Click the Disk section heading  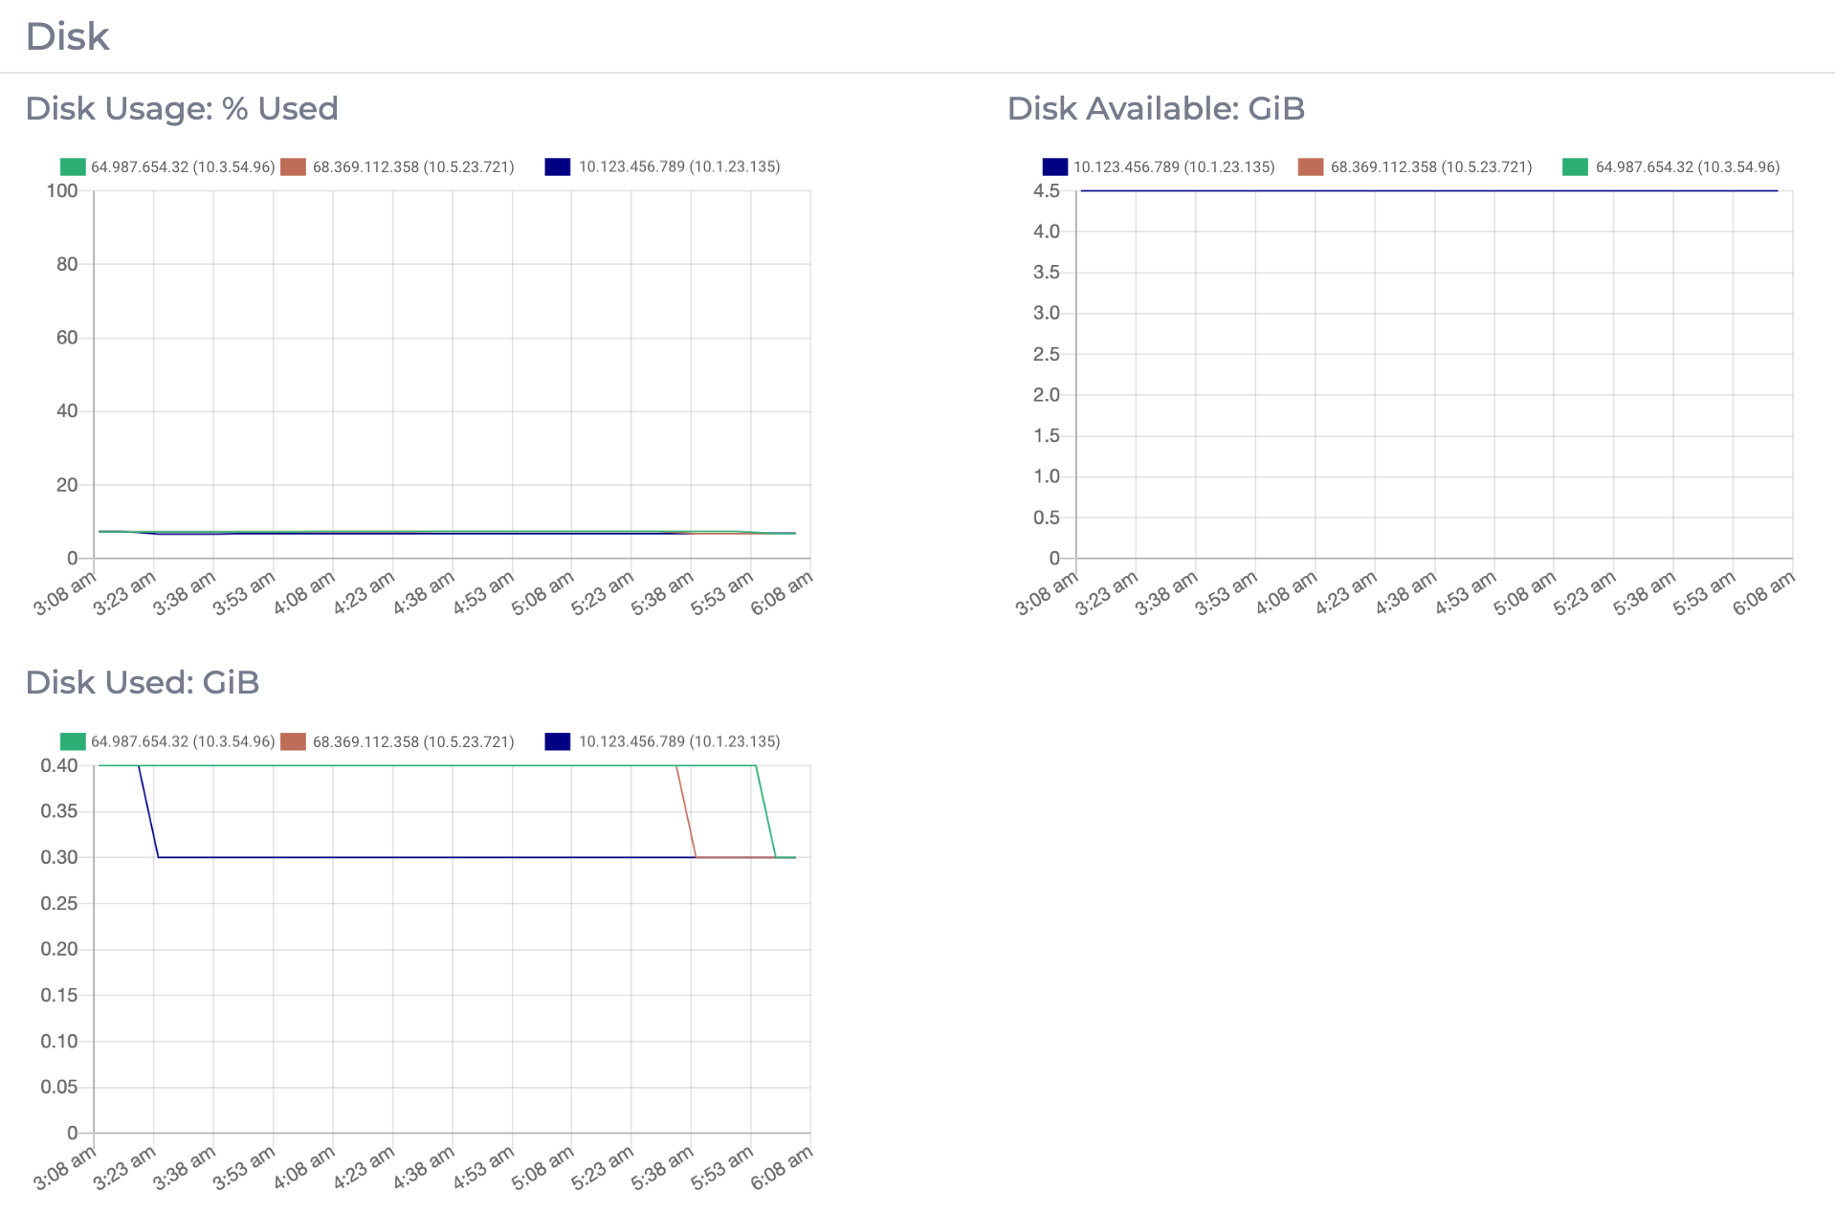(x=67, y=35)
